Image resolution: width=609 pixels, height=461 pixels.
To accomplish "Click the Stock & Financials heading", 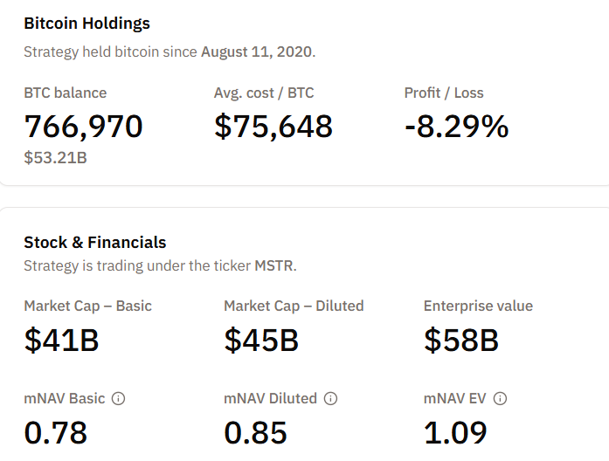I will point(94,242).
